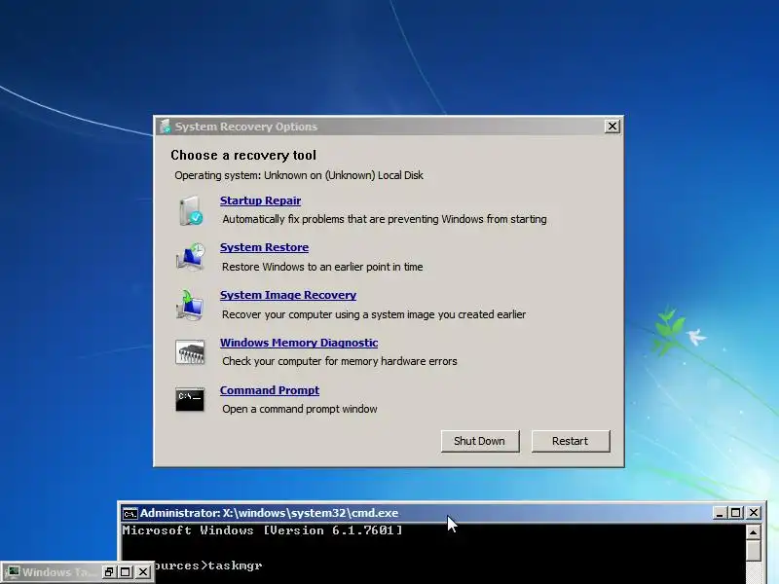Image resolution: width=779 pixels, height=584 pixels.
Task: Close the System Recovery Options dialog
Action: click(x=612, y=127)
